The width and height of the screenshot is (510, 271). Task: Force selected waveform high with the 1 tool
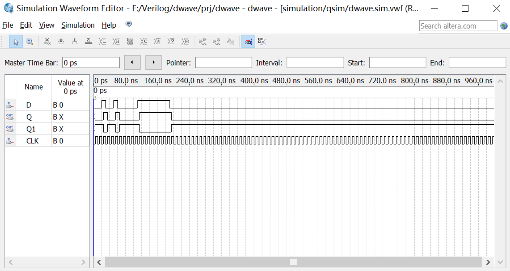(x=74, y=41)
